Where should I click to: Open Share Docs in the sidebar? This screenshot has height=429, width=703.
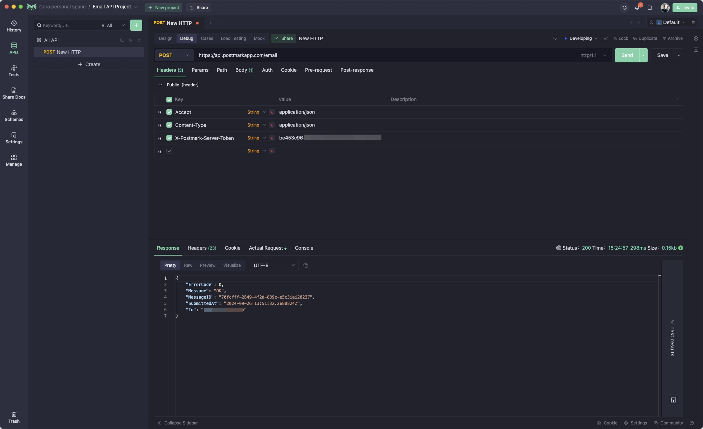tap(14, 93)
